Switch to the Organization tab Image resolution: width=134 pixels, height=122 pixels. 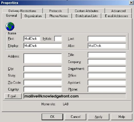tap(33, 16)
